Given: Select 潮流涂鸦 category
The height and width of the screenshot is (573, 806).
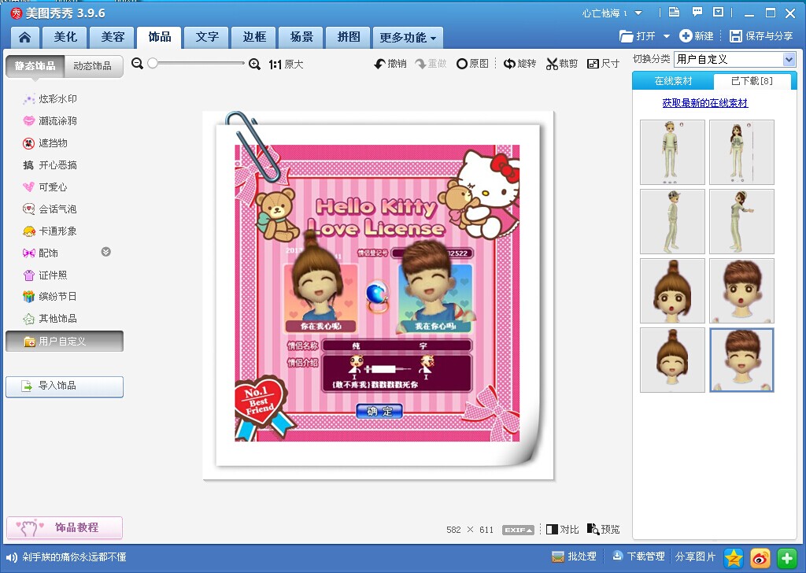Looking at the screenshot, I should pos(50,120).
